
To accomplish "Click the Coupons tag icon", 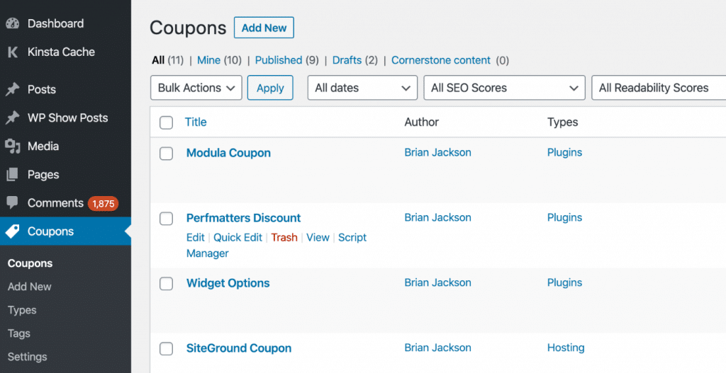I will click(13, 231).
